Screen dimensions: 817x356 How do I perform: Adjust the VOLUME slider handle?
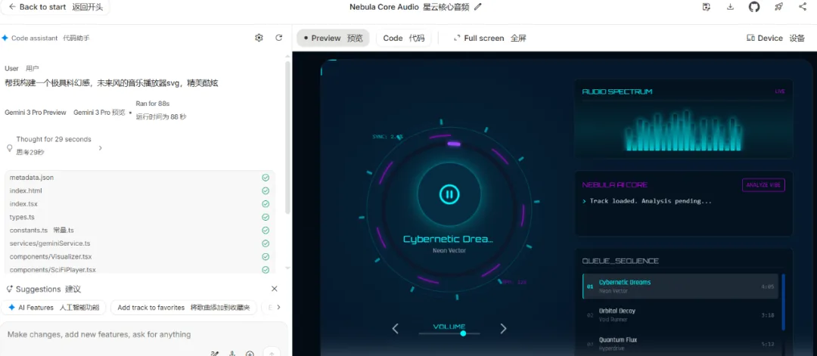(463, 333)
